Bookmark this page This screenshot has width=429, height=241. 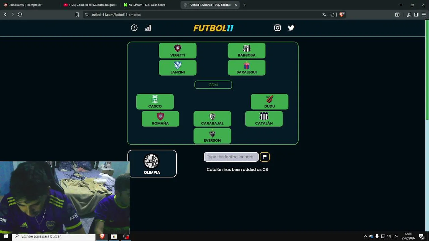pos(77,15)
